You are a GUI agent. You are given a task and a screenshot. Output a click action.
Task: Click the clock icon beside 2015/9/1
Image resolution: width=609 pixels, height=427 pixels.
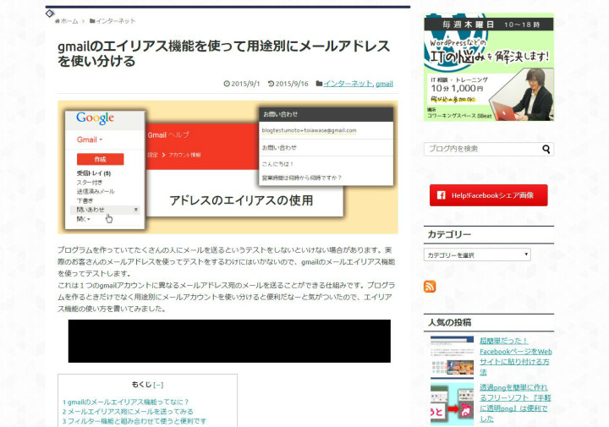coord(227,84)
